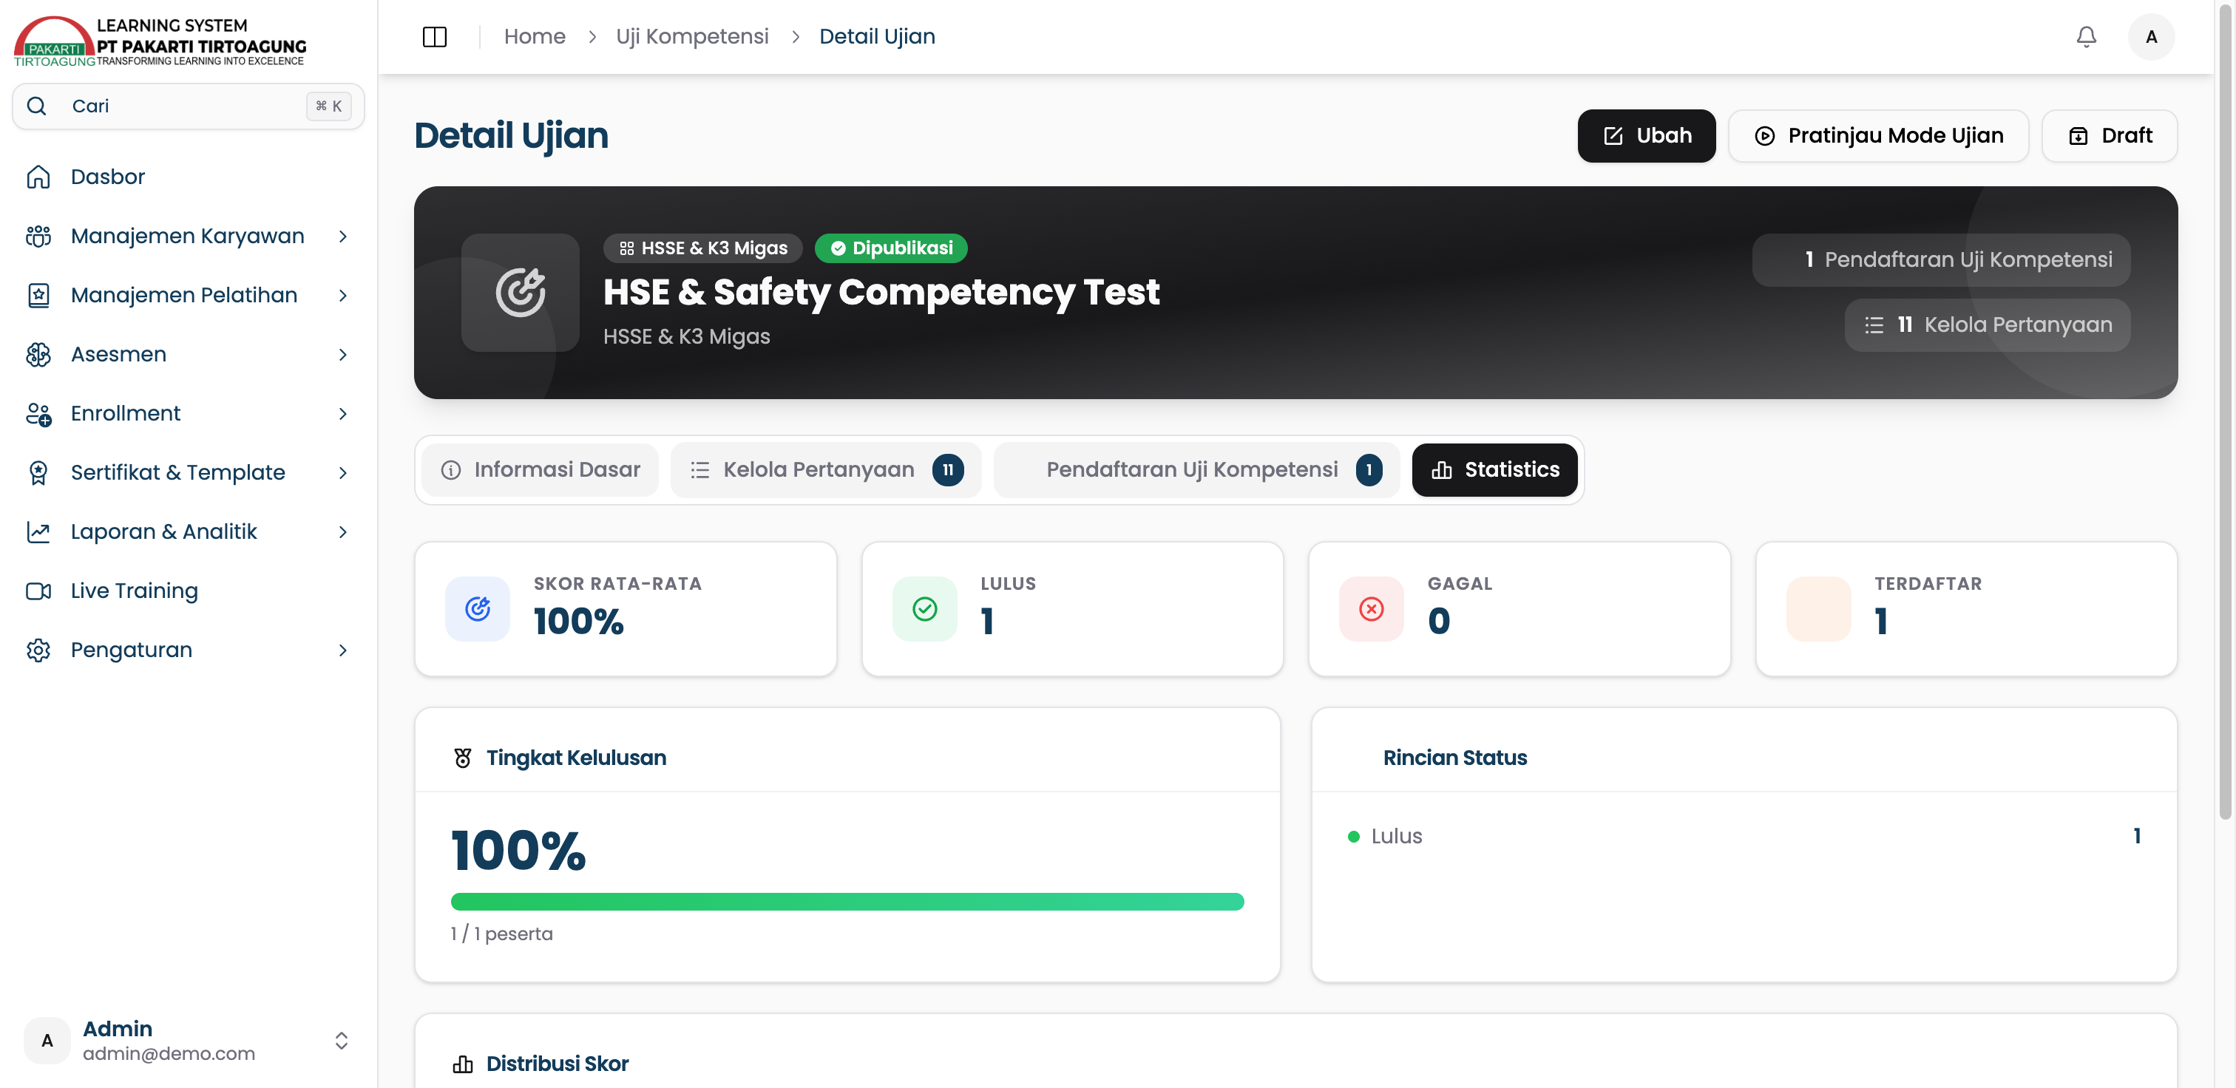Click the Gagal red cross icon
This screenshot has width=2236, height=1088.
point(1371,608)
